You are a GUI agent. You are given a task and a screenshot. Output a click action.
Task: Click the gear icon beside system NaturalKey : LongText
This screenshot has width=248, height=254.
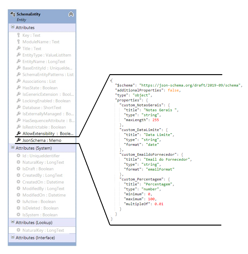[18, 162]
